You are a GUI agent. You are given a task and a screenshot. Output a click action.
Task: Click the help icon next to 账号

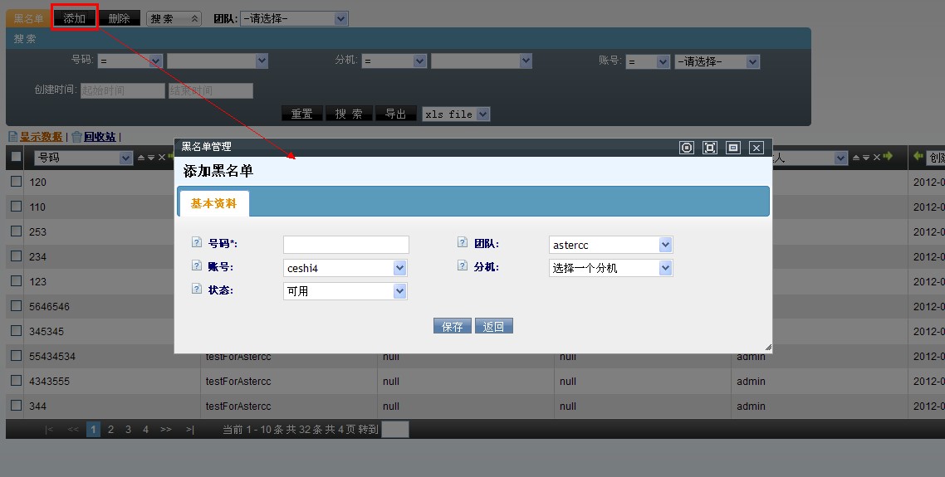click(x=197, y=266)
